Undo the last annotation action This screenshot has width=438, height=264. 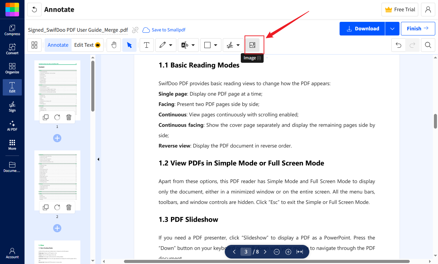398,45
